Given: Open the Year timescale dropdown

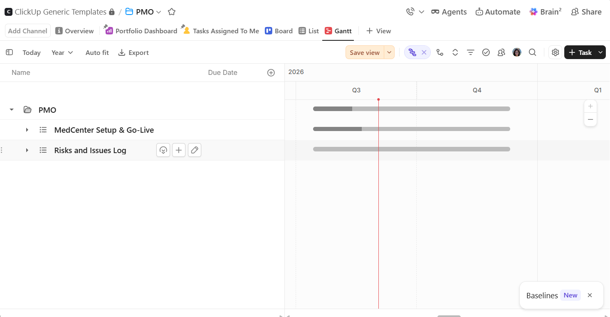Looking at the screenshot, I should click(x=62, y=52).
